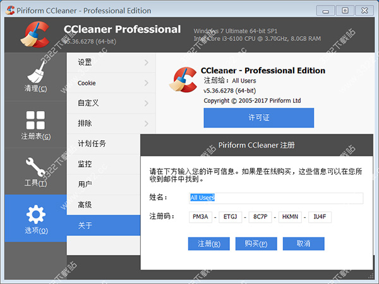The image size is (379, 284).
Task: Click the HKMN license code box
Action: 290,217
